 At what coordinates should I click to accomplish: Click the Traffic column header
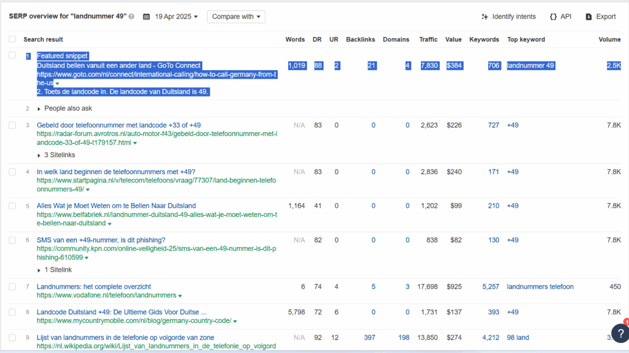click(428, 39)
